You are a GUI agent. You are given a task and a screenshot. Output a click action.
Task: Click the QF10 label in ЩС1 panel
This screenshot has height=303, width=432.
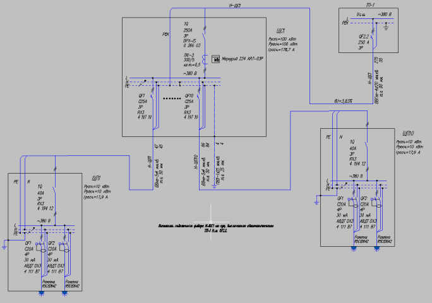189,96
